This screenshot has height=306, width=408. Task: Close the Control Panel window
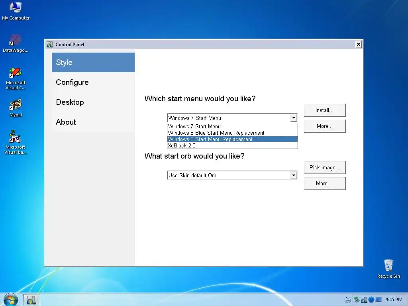(358, 44)
